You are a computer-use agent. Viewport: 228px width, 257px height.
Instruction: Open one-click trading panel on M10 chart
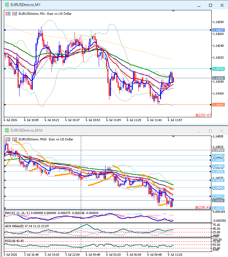[x=8, y=139]
